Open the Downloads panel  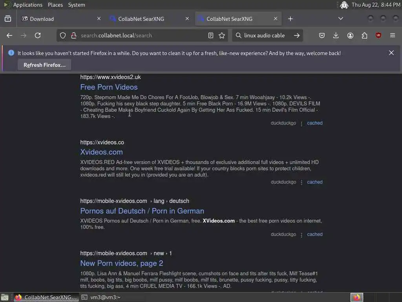tap(336, 35)
